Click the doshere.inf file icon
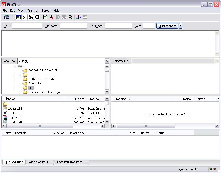 coord(5,108)
